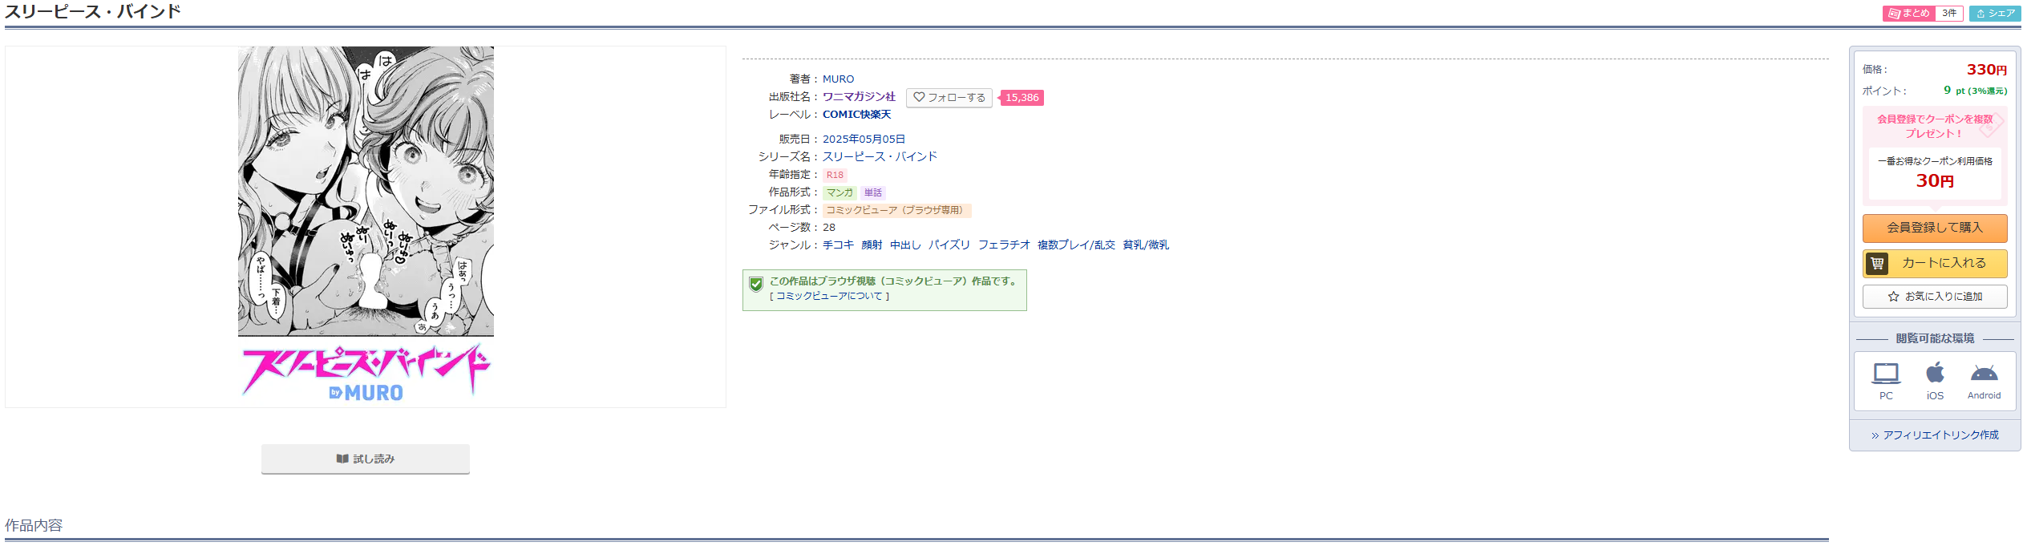Click the 作品内容 section heading
Viewport: 2027px width, 546px height.
(34, 526)
